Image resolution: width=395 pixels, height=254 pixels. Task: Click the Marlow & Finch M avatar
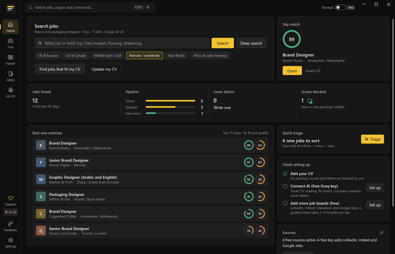click(41, 179)
